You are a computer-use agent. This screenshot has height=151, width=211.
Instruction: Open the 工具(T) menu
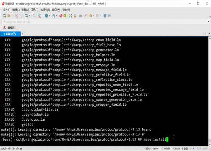pyautogui.click(x=35, y=10)
